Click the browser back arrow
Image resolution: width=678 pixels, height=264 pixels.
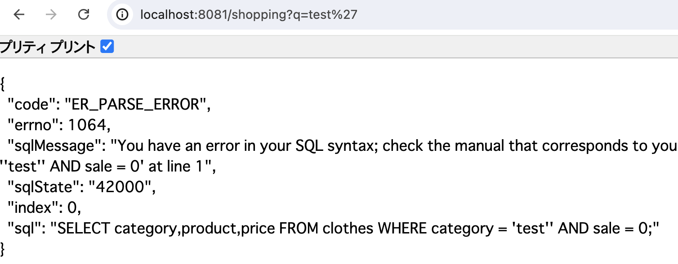click(x=19, y=15)
